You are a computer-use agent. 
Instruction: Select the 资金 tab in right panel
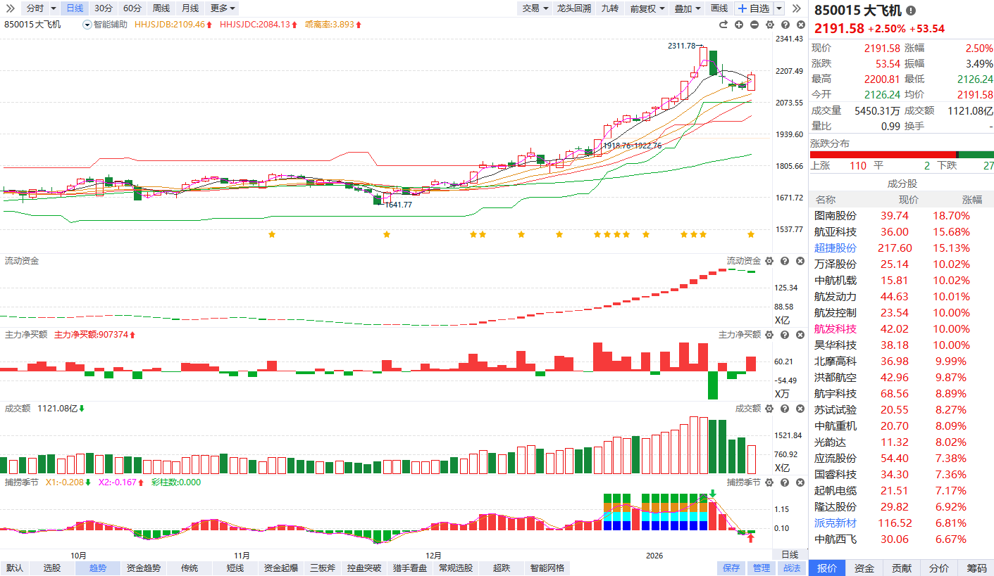pos(864,568)
